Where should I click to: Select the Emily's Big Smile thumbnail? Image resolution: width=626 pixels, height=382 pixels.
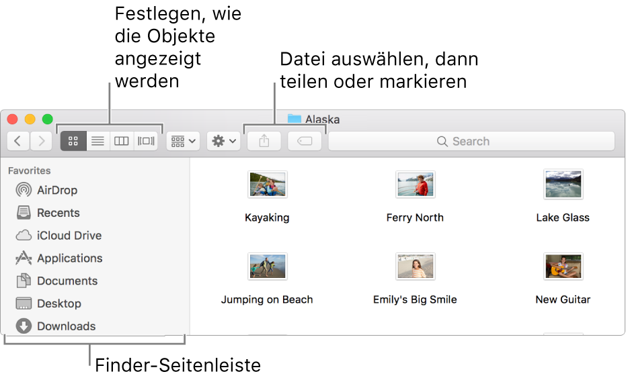(416, 266)
